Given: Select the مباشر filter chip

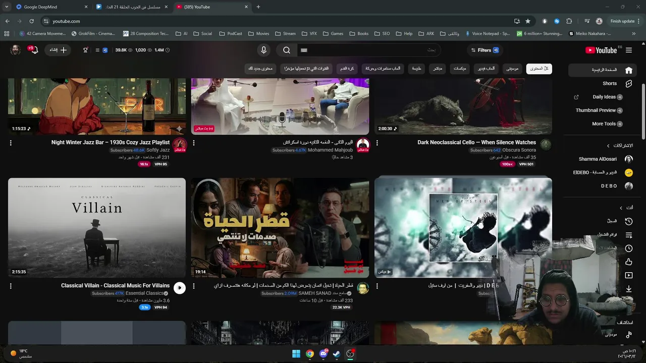Looking at the screenshot, I should [437, 69].
